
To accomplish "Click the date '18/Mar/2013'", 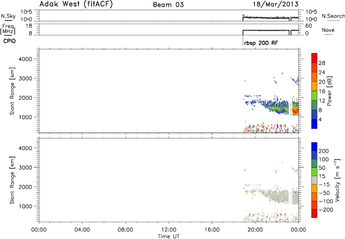I will 276,4.
